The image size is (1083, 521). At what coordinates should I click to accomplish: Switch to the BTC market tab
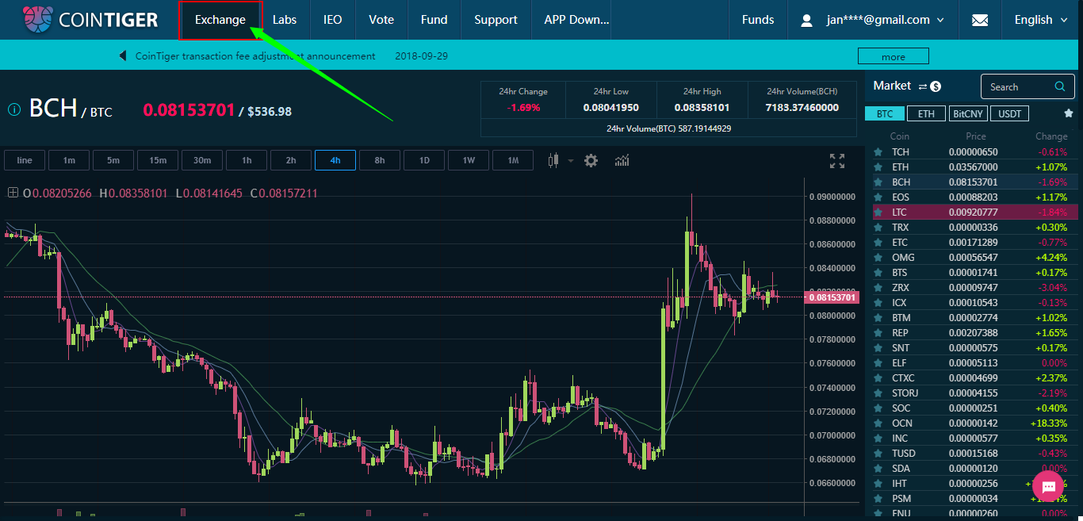click(x=885, y=113)
